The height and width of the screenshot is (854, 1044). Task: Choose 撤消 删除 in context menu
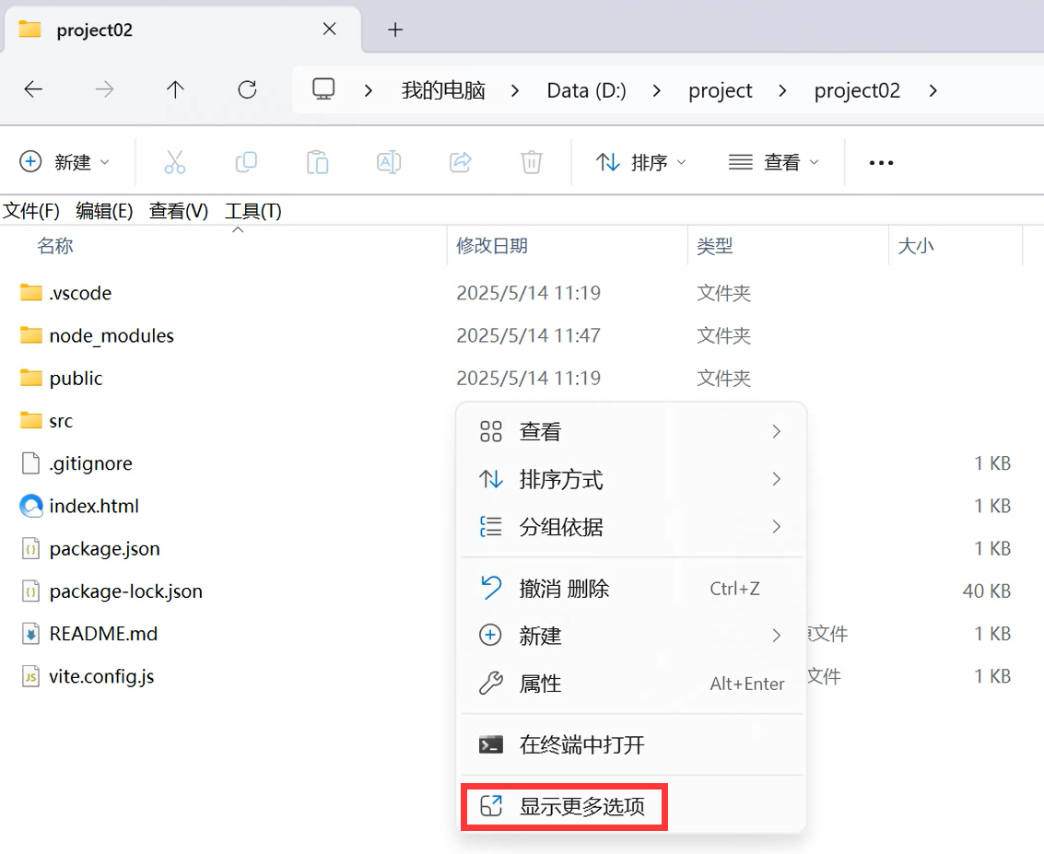632,589
